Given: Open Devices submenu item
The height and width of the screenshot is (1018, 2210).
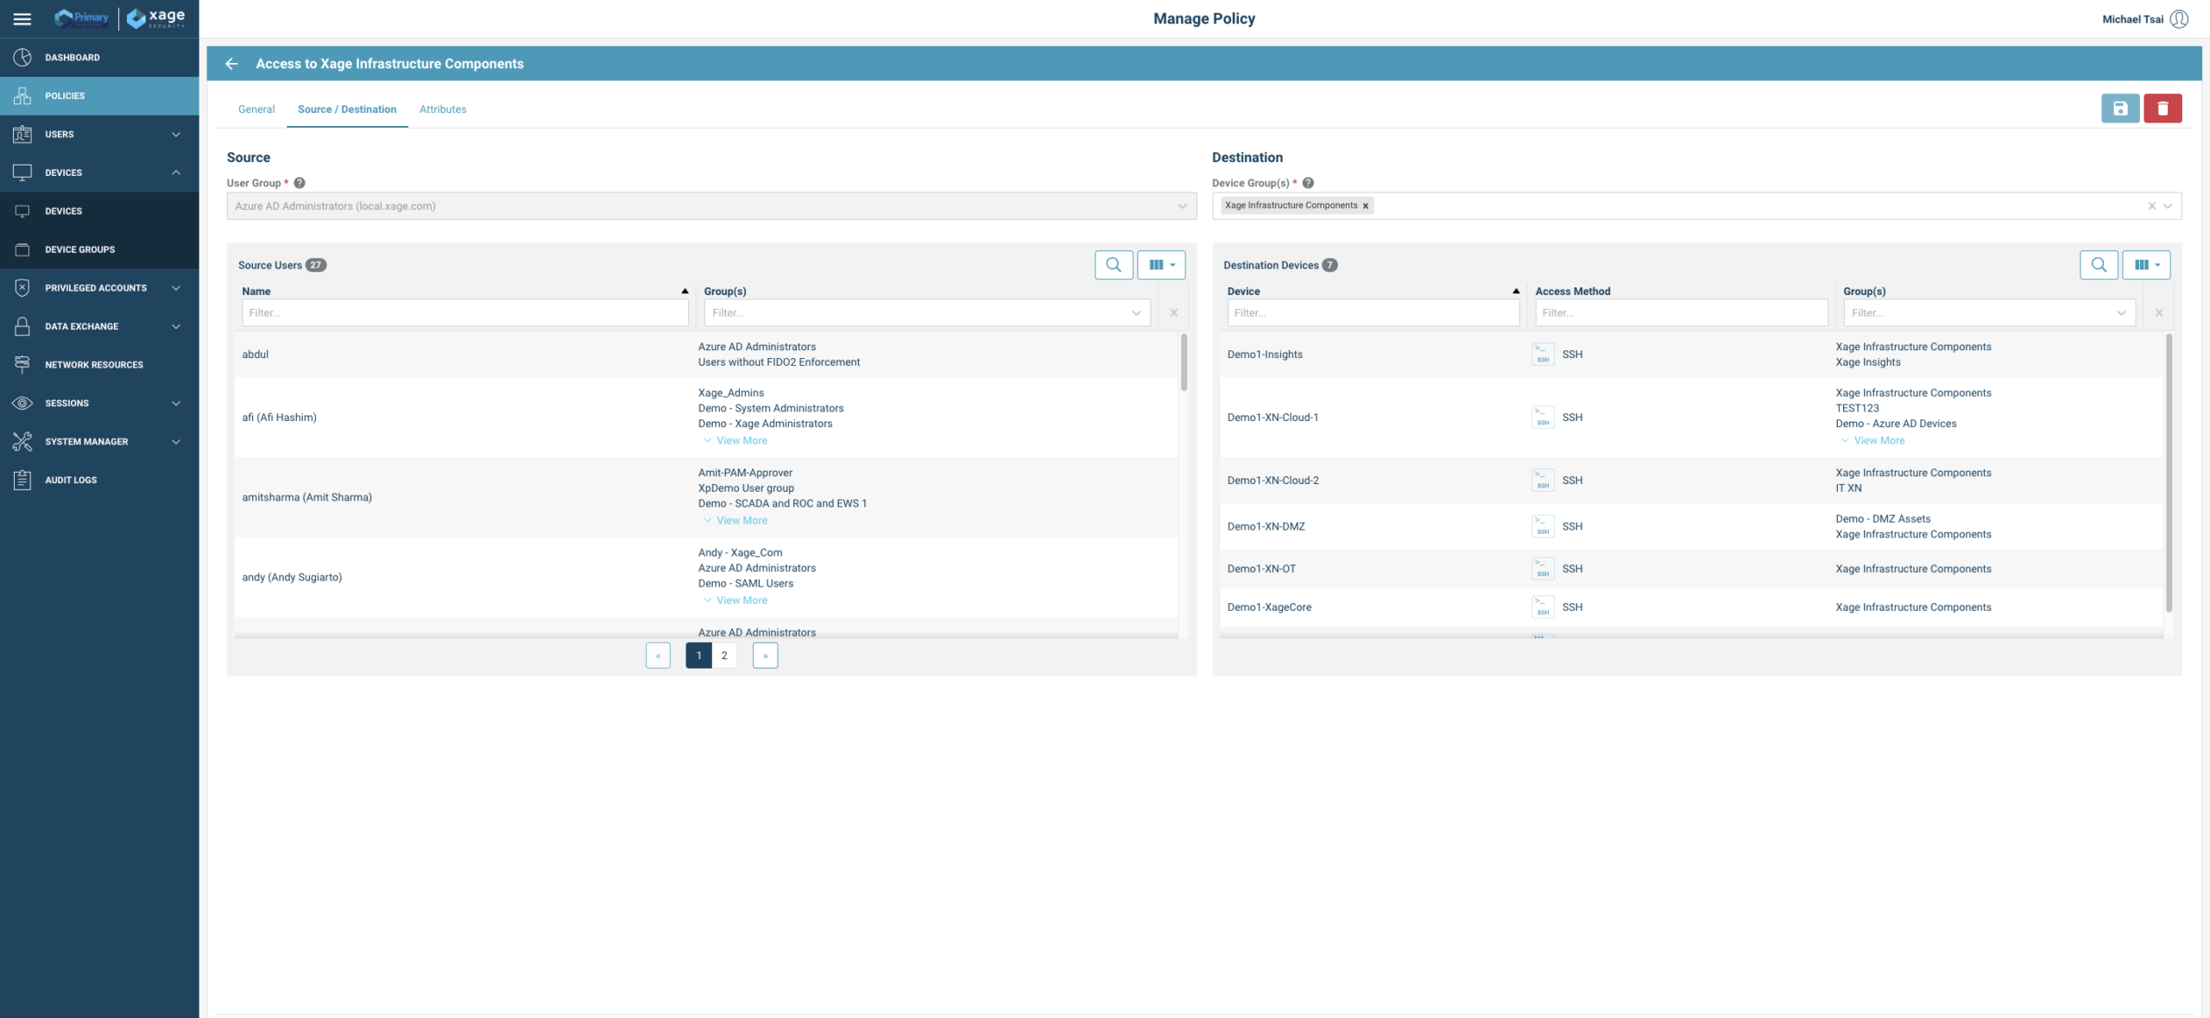Looking at the screenshot, I should tap(99, 211).
